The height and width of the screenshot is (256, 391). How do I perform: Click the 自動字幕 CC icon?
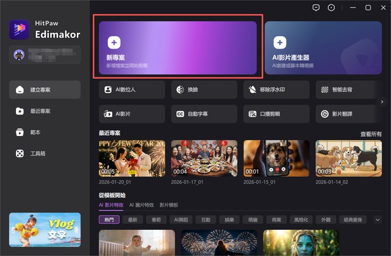[180, 114]
